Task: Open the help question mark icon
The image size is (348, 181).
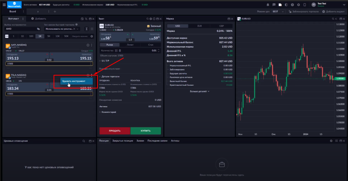Action: click(x=292, y=5)
